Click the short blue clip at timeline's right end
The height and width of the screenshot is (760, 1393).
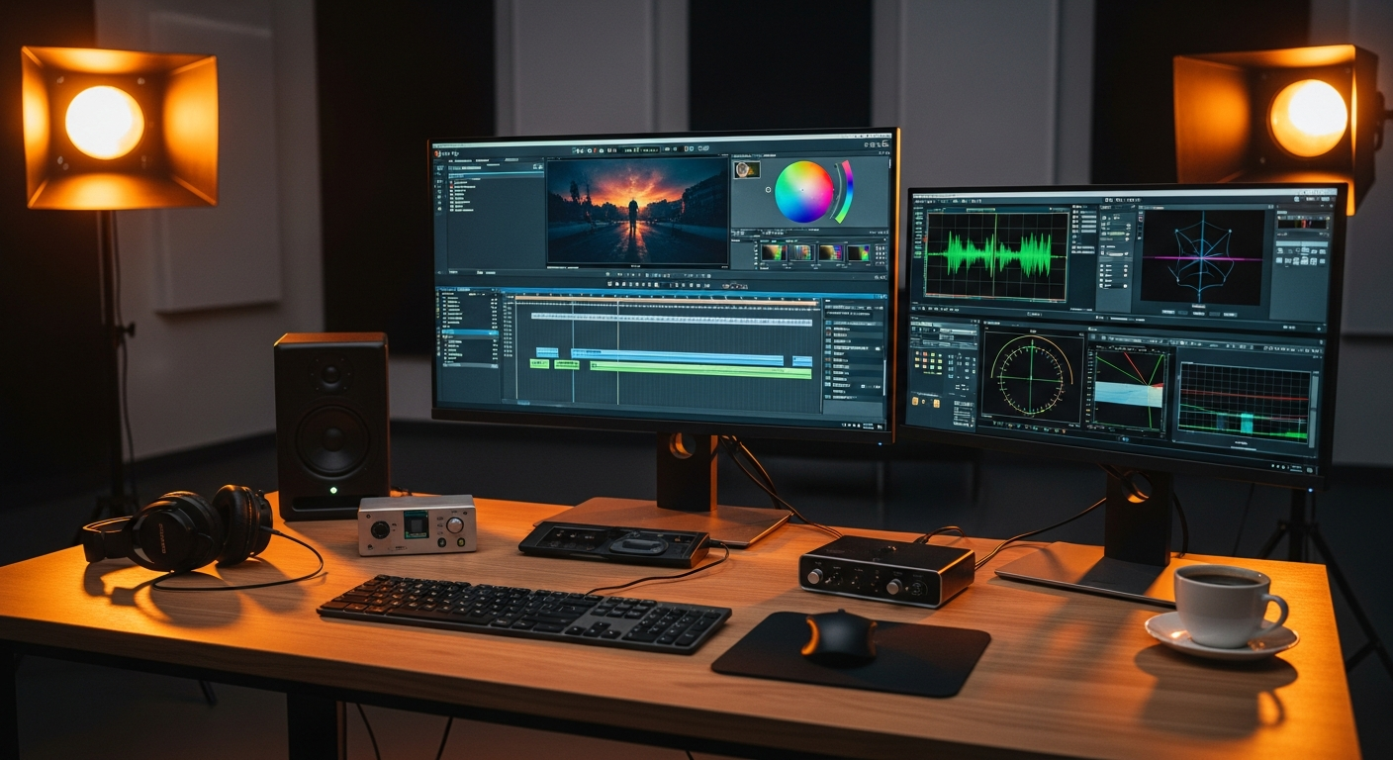click(x=801, y=362)
